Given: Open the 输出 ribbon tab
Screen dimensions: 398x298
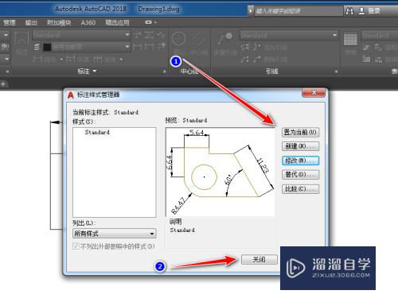Looking at the screenshot, I should (31, 22).
